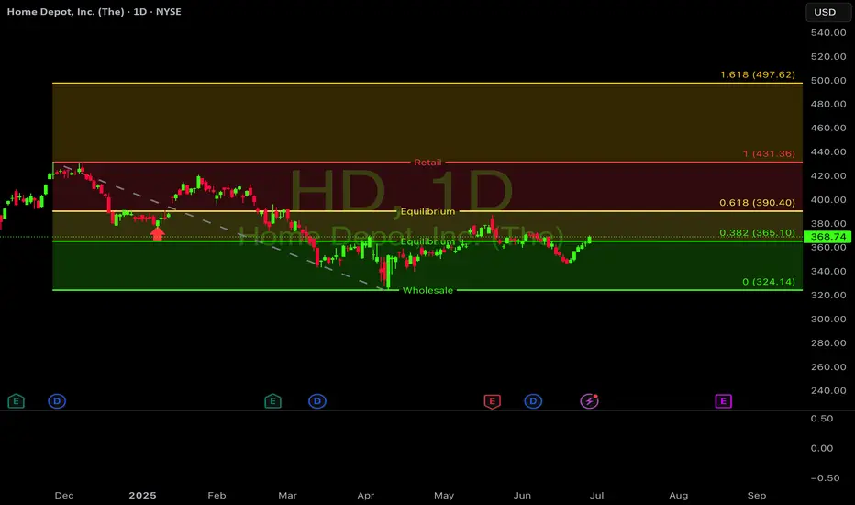The width and height of the screenshot is (855, 505).
Task: Select the blue dividend D marker in June
Action: click(533, 401)
